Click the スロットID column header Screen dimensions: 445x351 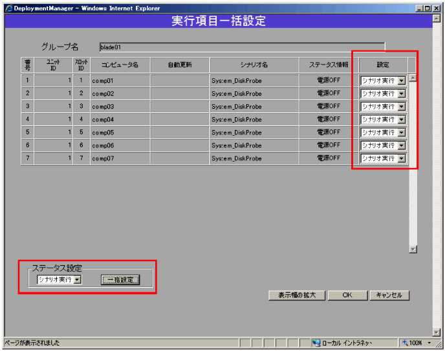click(81, 65)
